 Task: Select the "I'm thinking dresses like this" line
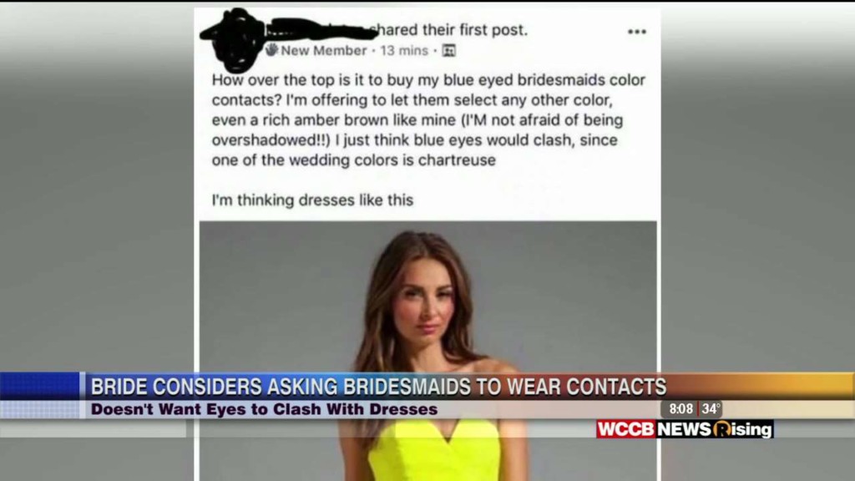[312, 200]
